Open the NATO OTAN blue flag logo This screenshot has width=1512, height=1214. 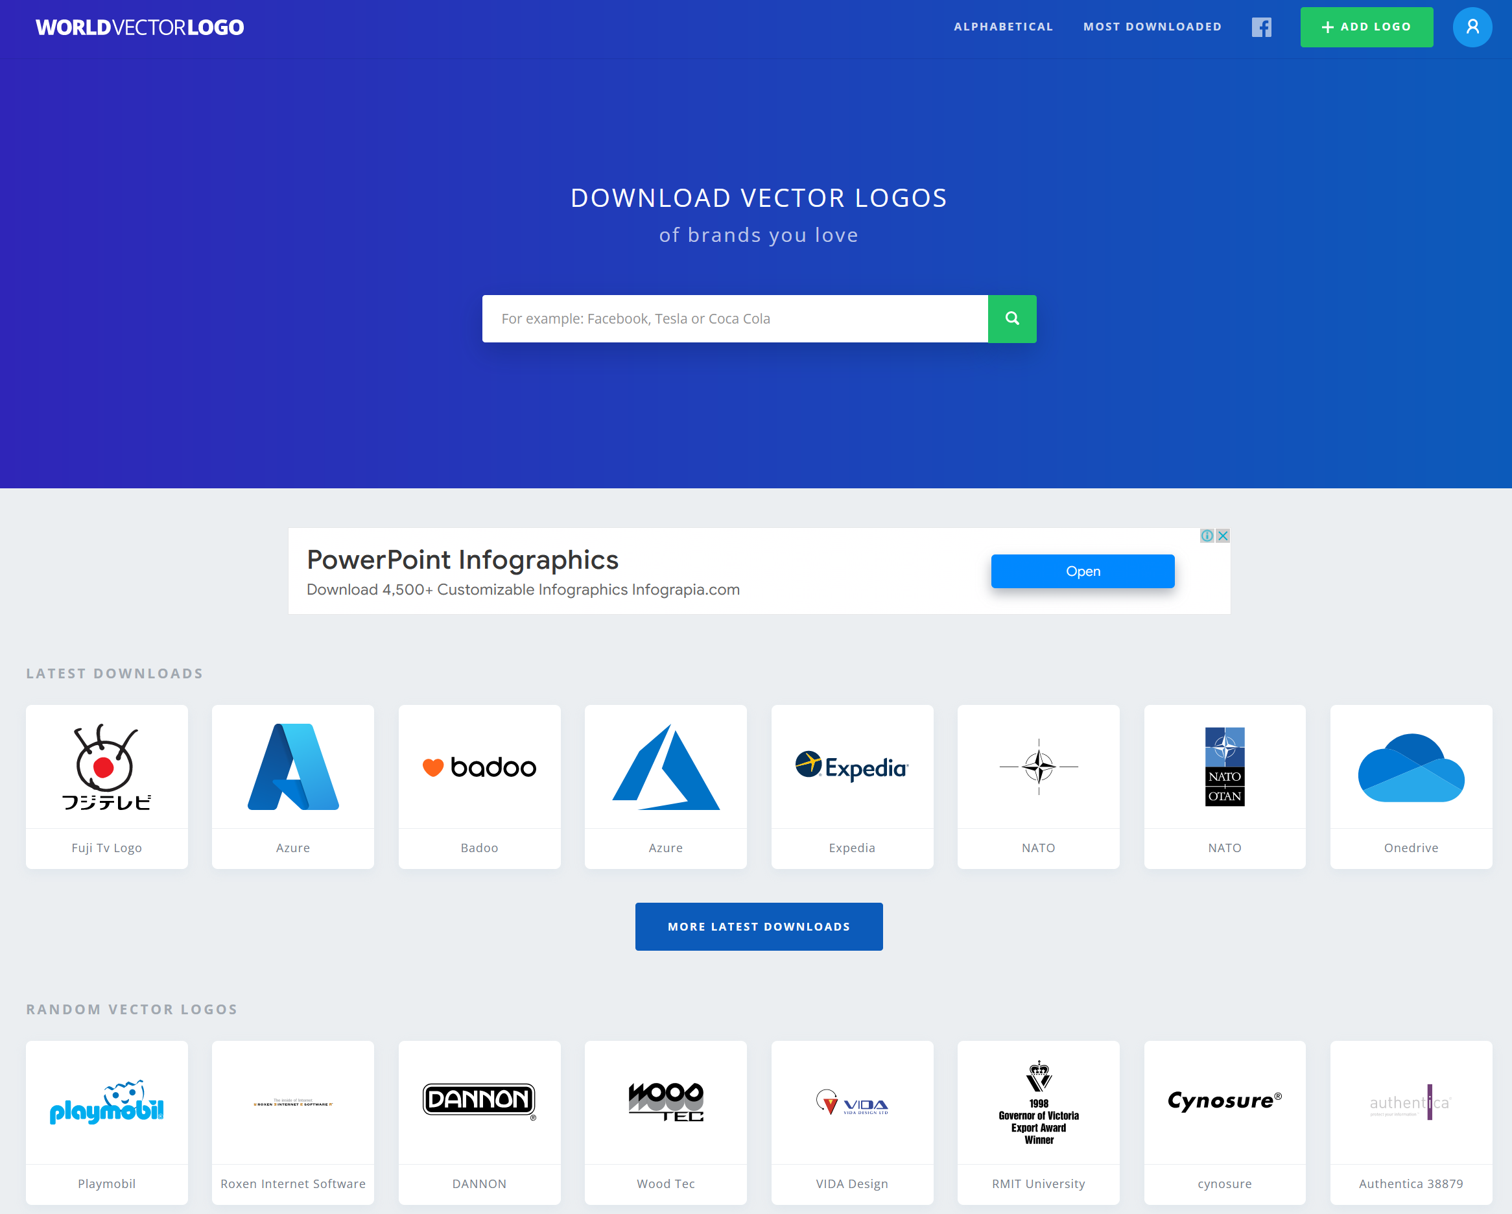[1223, 768]
